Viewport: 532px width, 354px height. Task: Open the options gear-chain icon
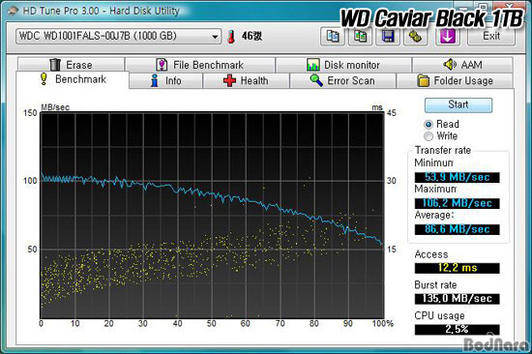(x=415, y=36)
